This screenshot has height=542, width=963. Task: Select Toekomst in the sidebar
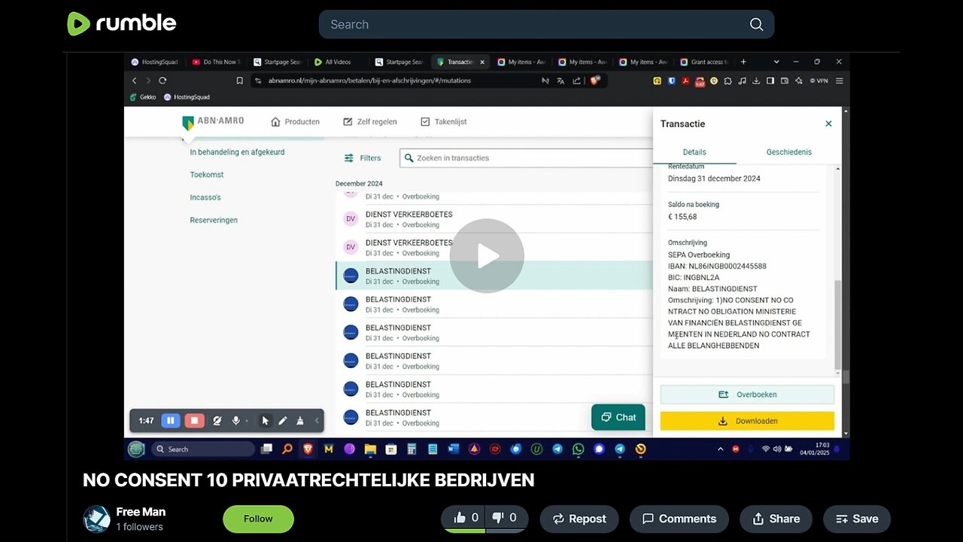(x=207, y=175)
